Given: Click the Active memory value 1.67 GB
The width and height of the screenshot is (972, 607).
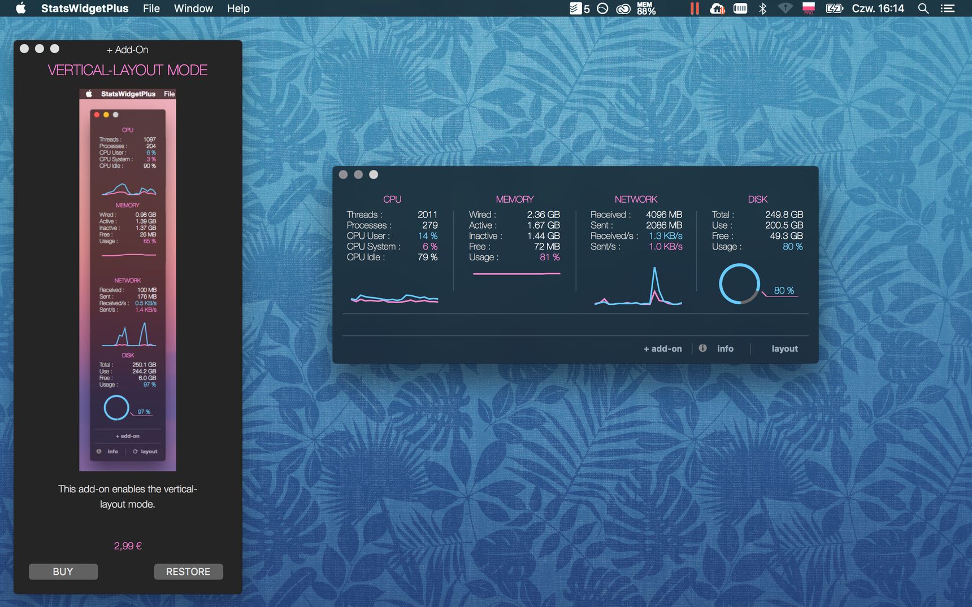Looking at the screenshot, I should point(544,225).
